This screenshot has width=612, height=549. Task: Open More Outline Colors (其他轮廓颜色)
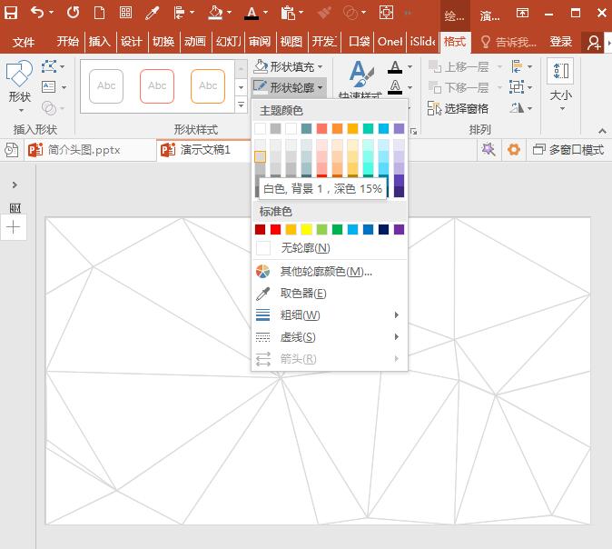click(325, 272)
